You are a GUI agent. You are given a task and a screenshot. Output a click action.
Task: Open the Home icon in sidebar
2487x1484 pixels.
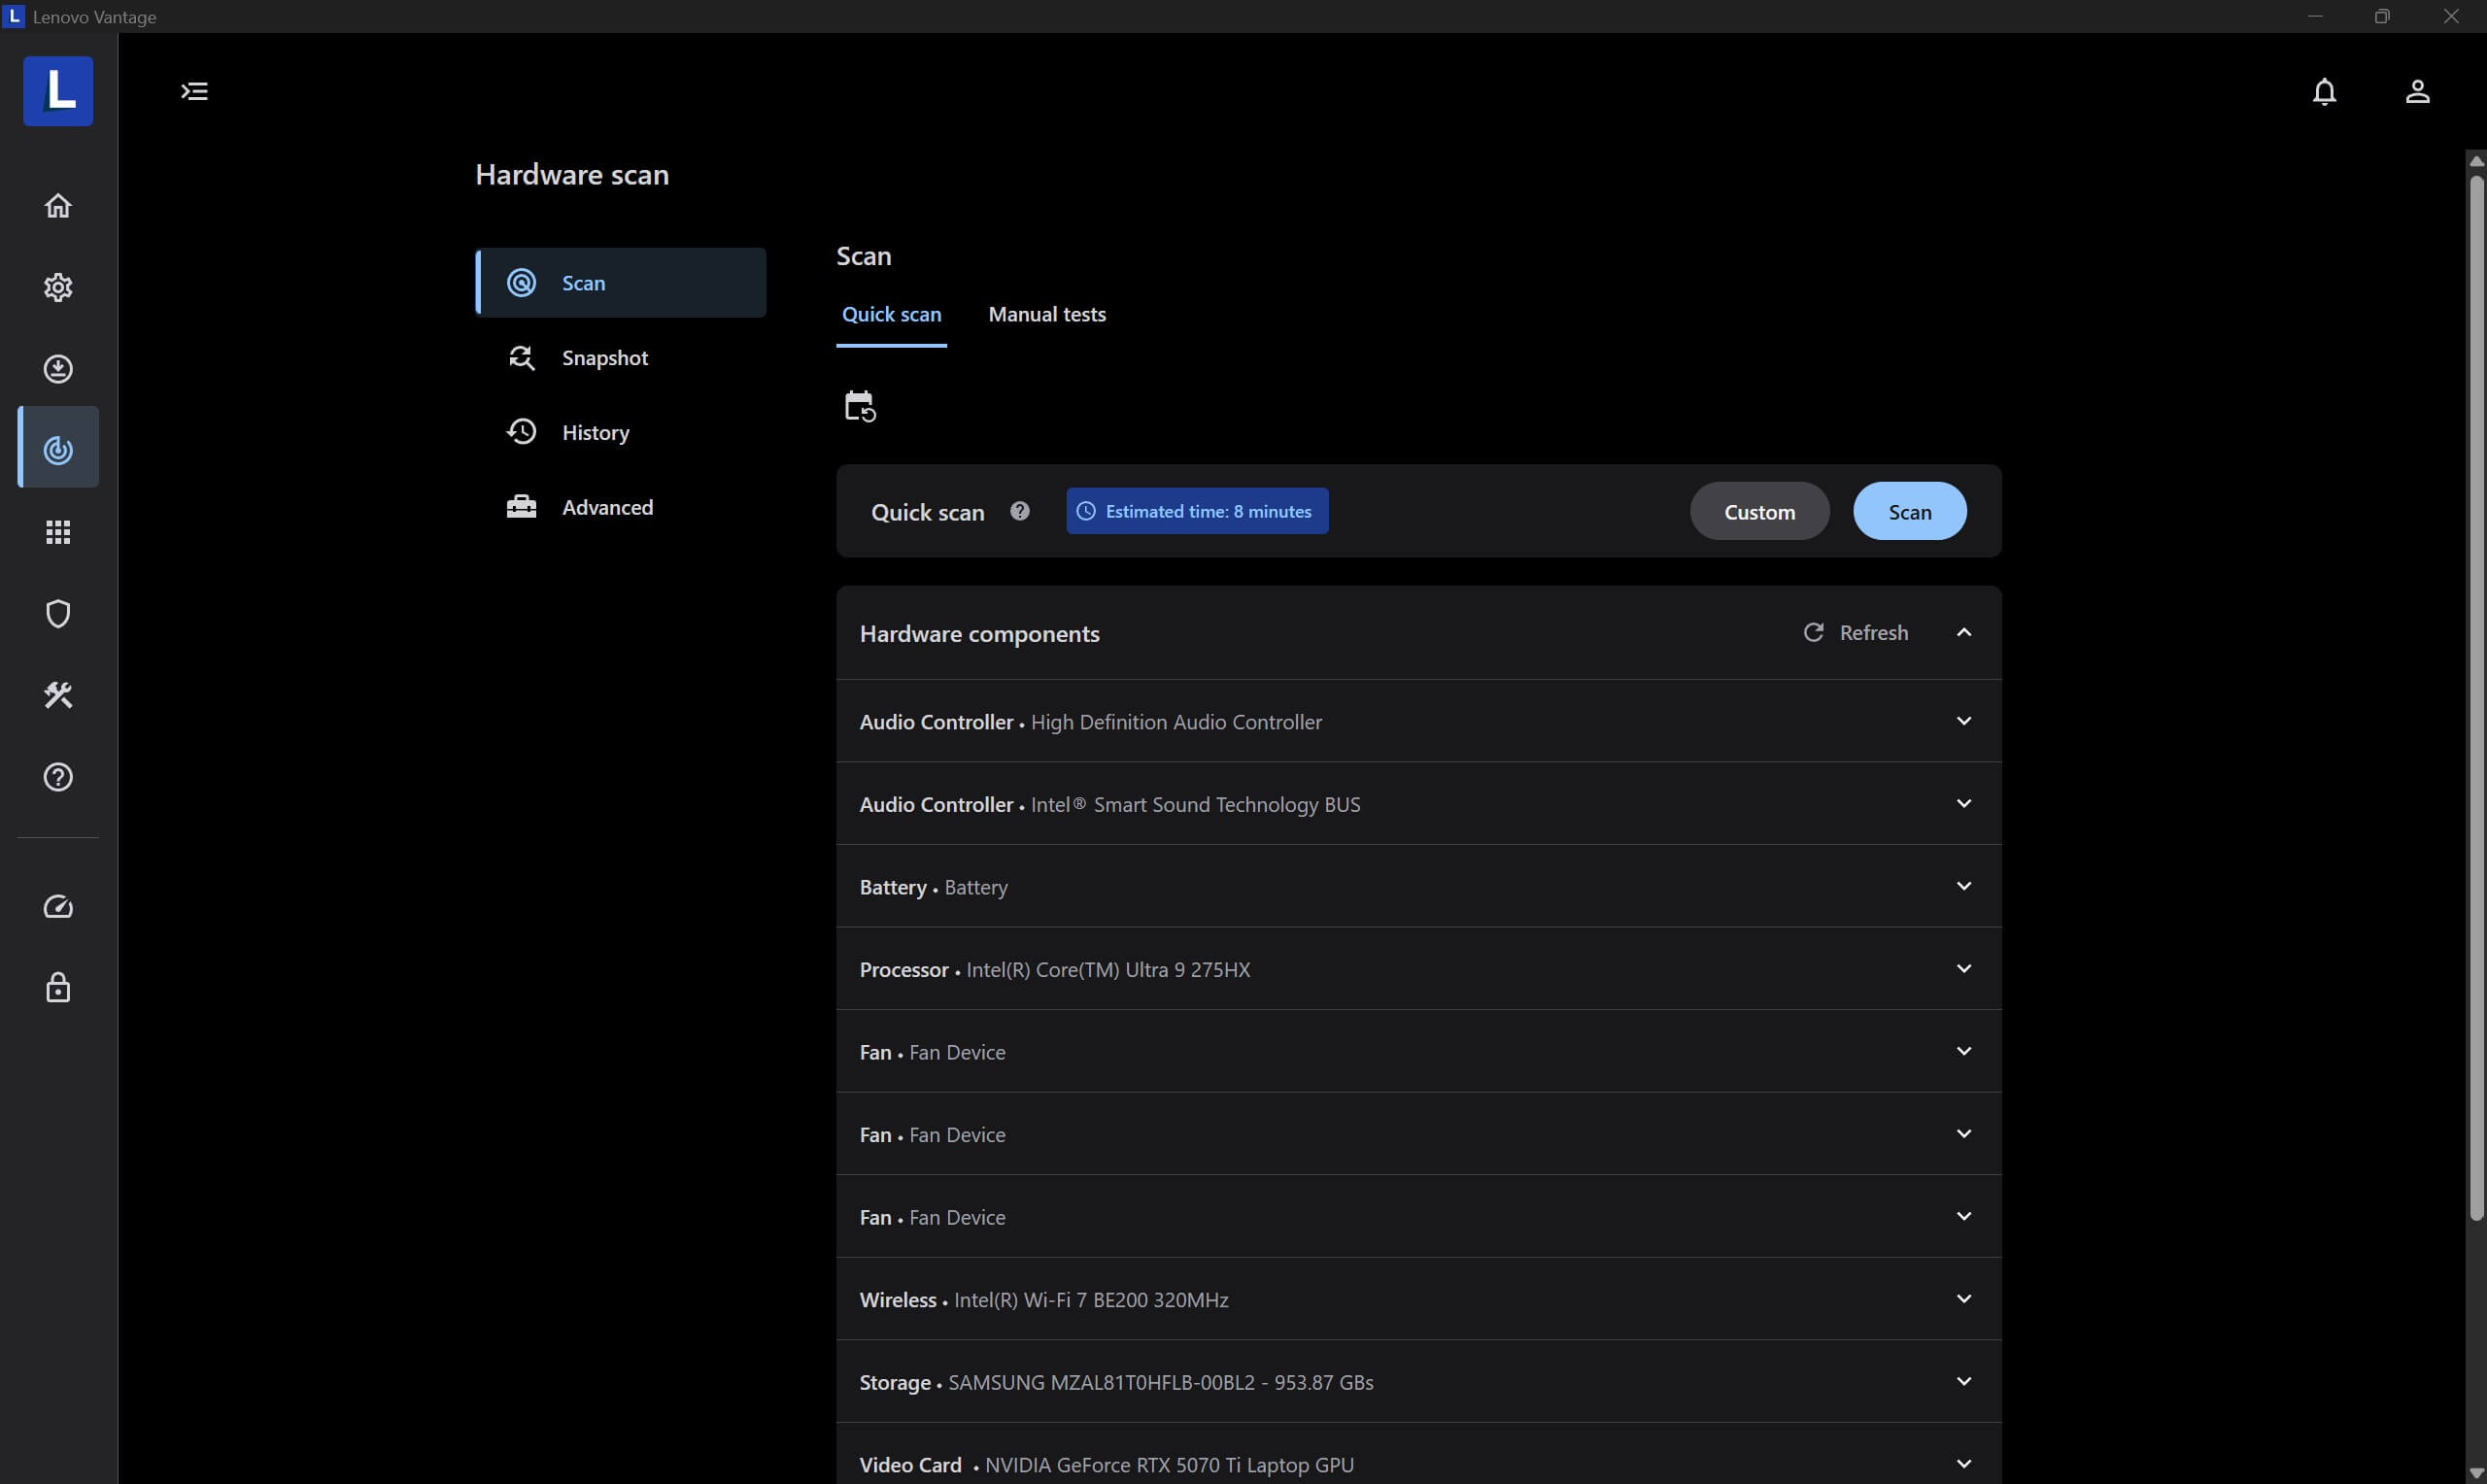pos(58,205)
